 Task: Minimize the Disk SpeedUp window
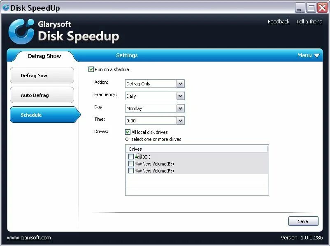300,8
